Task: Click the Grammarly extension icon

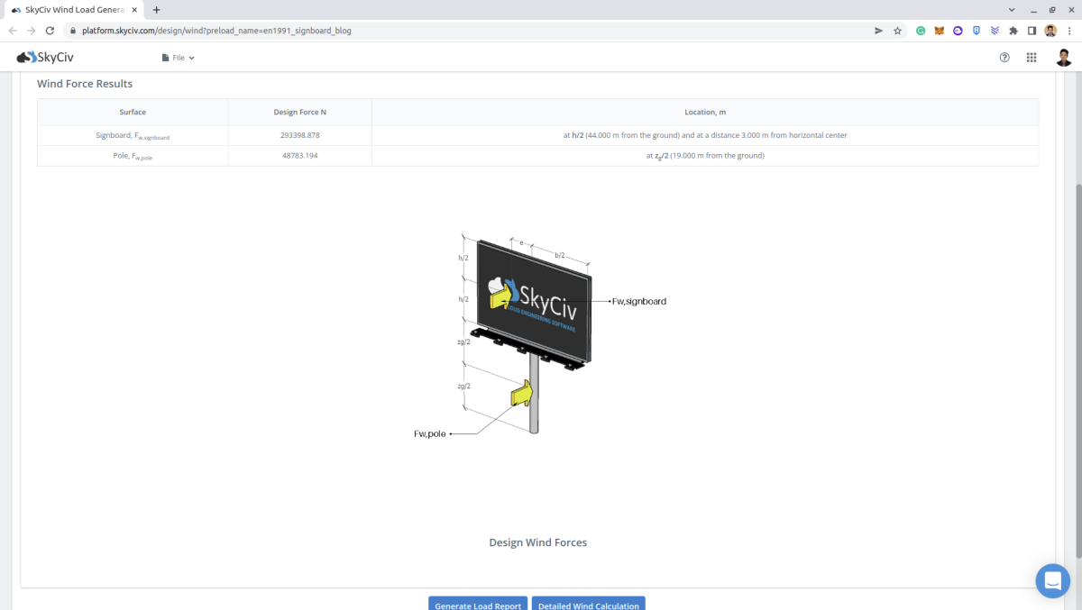Action: pyautogui.click(x=921, y=31)
